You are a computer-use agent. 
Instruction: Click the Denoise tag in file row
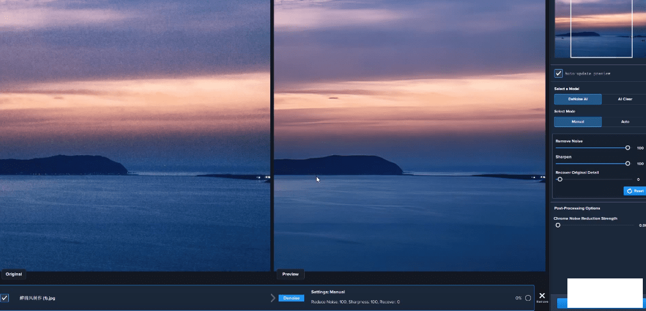(291, 298)
